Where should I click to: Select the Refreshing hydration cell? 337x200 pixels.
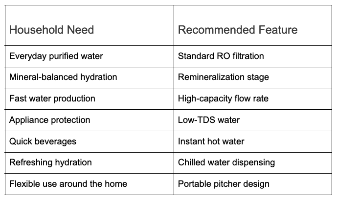(90, 163)
